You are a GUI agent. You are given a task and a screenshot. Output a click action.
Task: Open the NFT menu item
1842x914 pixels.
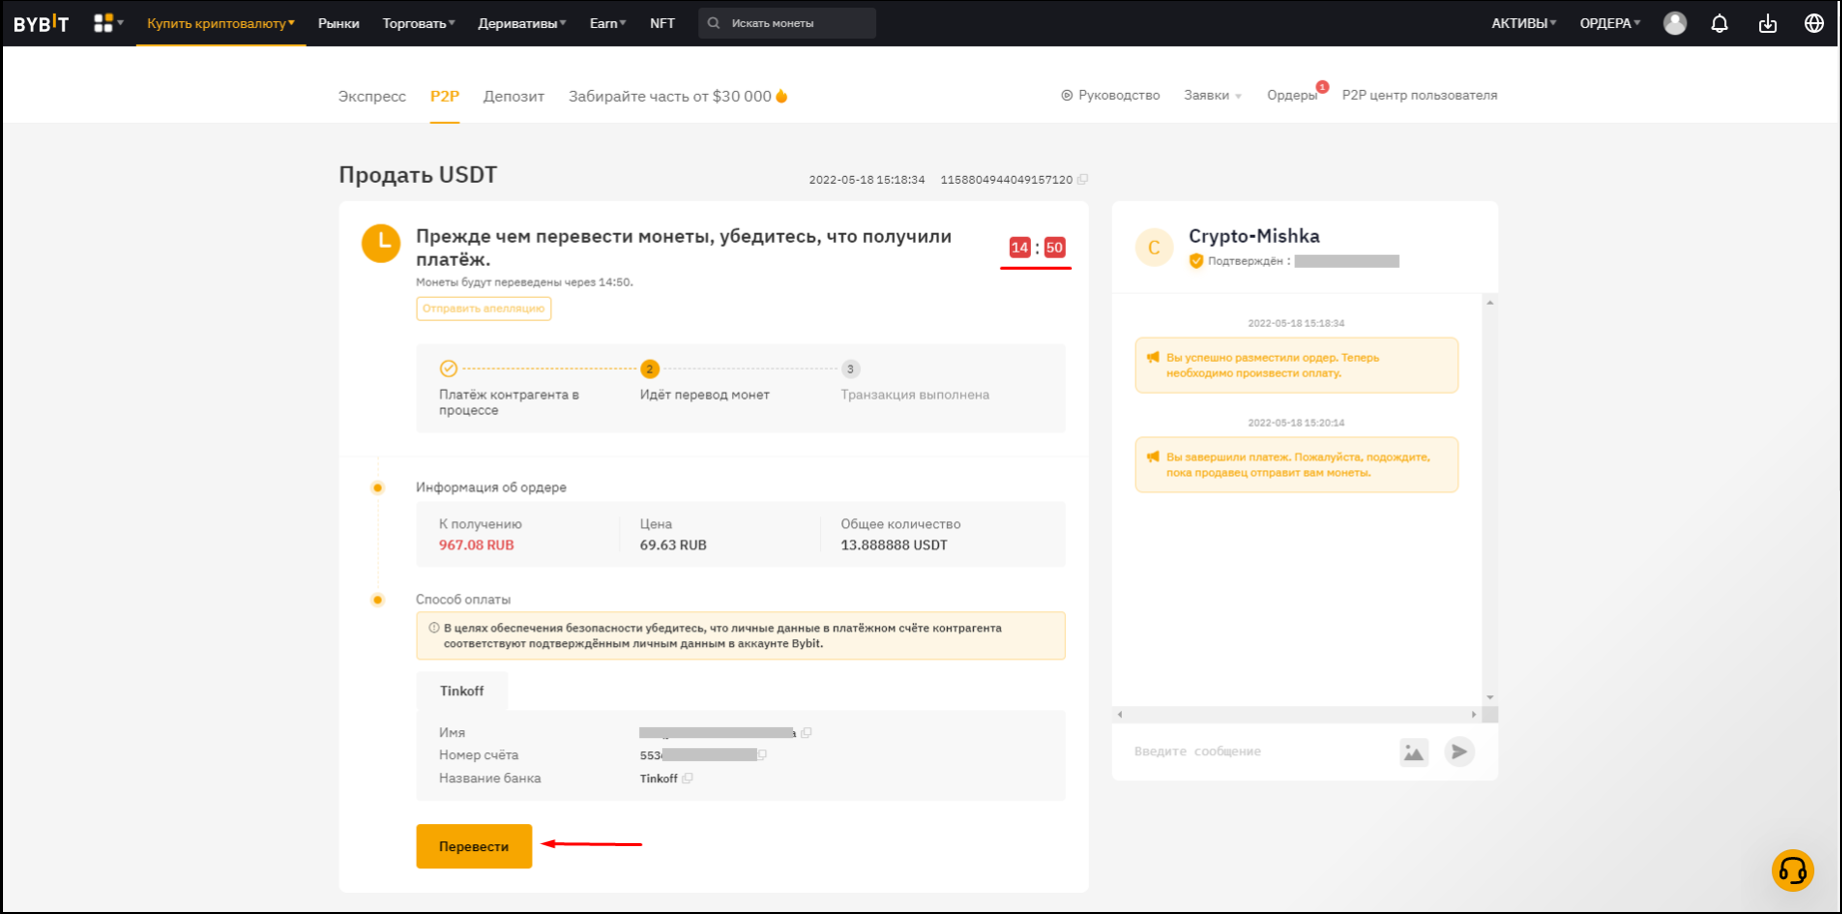pos(662,23)
